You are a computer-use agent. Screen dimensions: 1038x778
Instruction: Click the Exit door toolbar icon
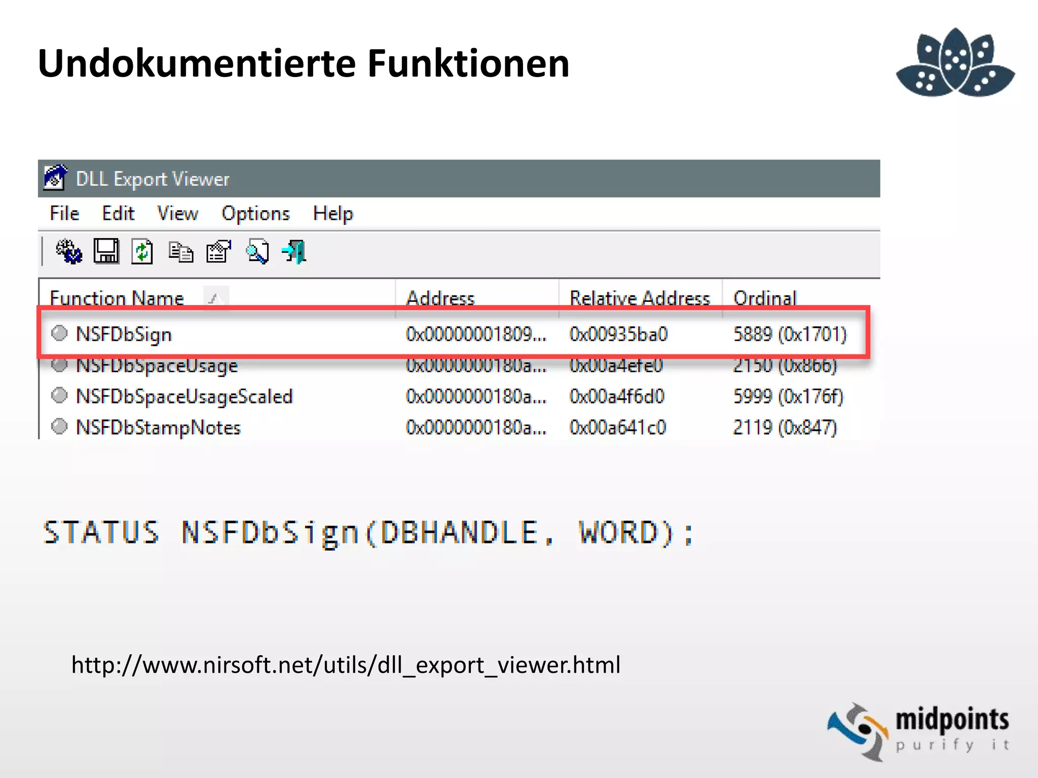pos(294,252)
